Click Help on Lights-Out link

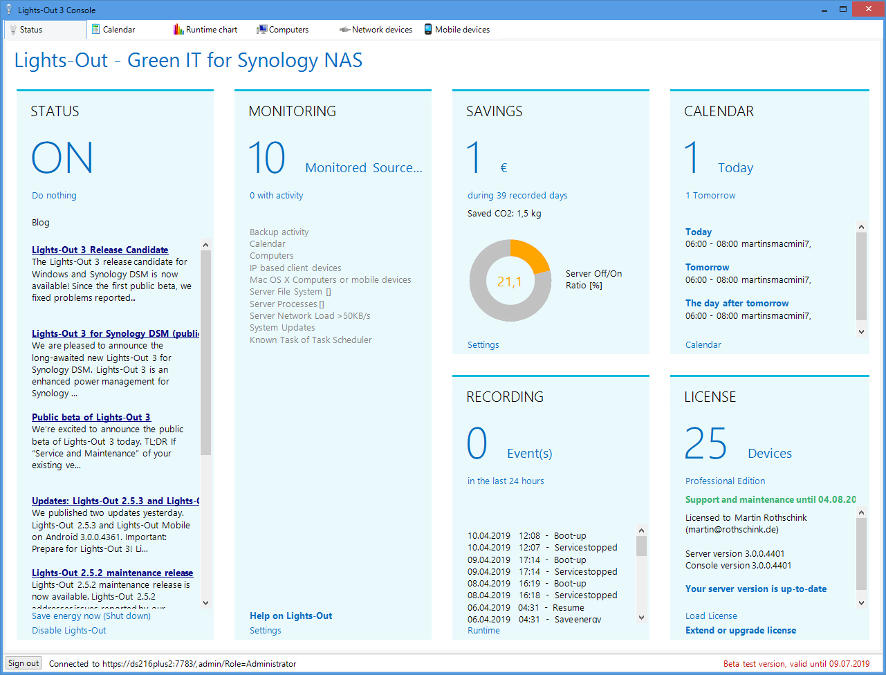click(x=291, y=616)
